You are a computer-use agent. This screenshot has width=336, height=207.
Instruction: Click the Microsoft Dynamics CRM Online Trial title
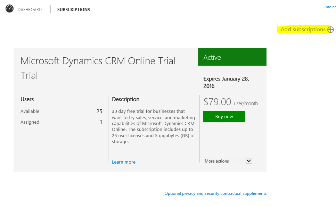pos(98,61)
